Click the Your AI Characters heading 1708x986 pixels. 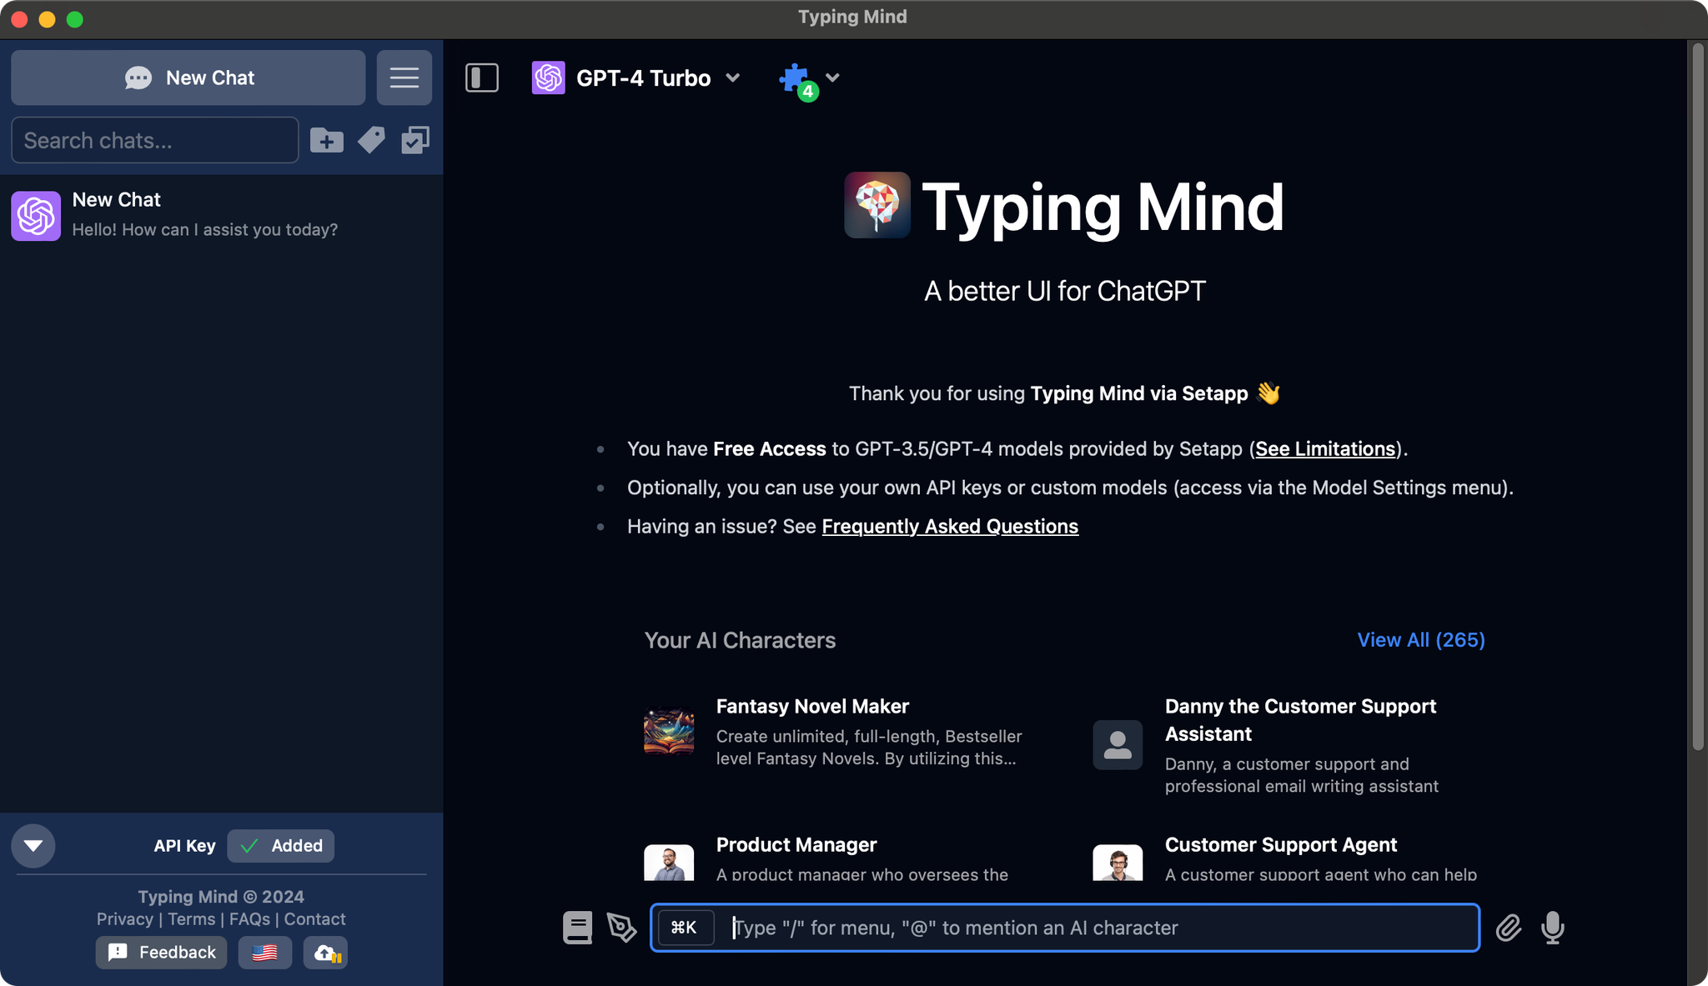coord(740,640)
